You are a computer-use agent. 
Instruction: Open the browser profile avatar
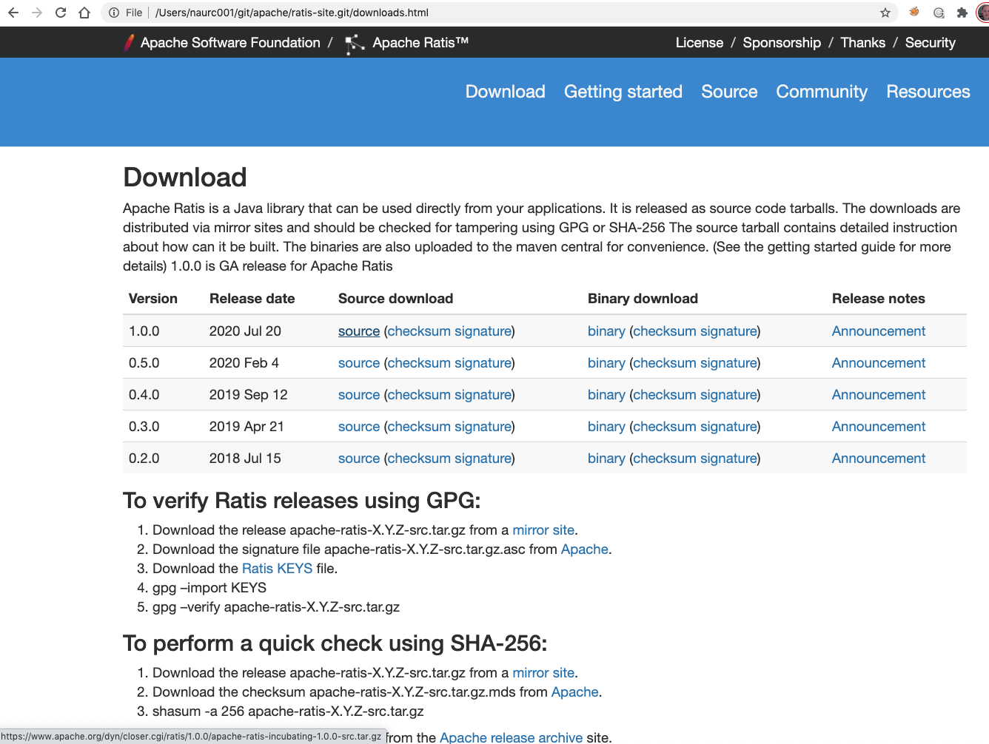[x=983, y=13]
